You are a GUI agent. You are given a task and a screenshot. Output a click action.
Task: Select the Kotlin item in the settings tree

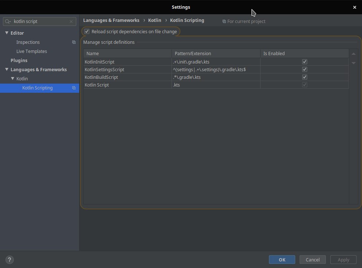click(22, 79)
